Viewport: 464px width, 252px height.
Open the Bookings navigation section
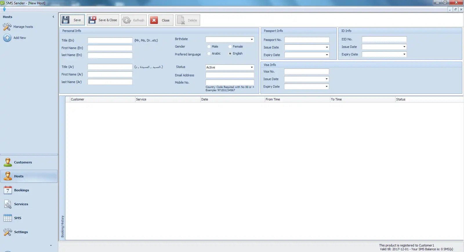click(29, 190)
